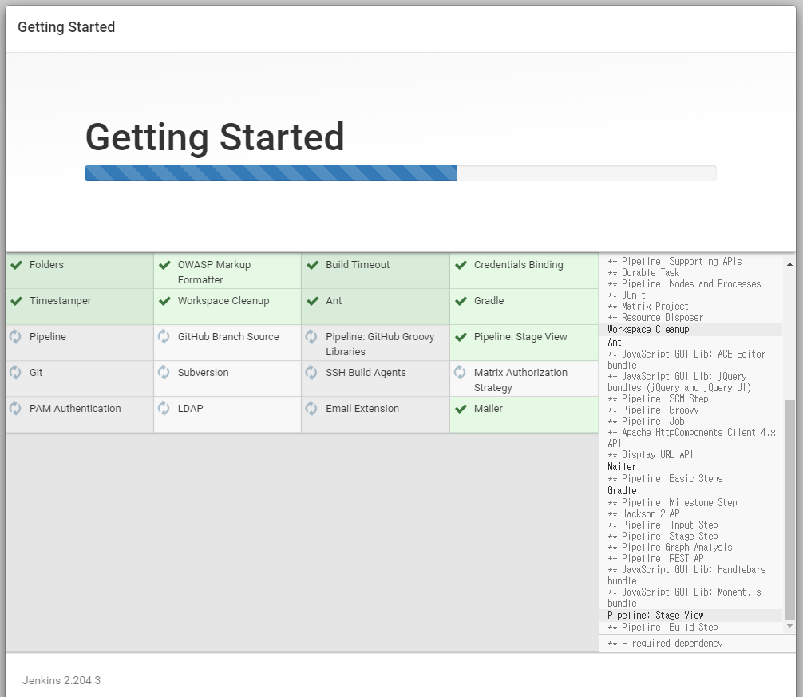This screenshot has height=697, width=803.
Task: Click the Pipeline: SCM Step log line
Action: 658,399
